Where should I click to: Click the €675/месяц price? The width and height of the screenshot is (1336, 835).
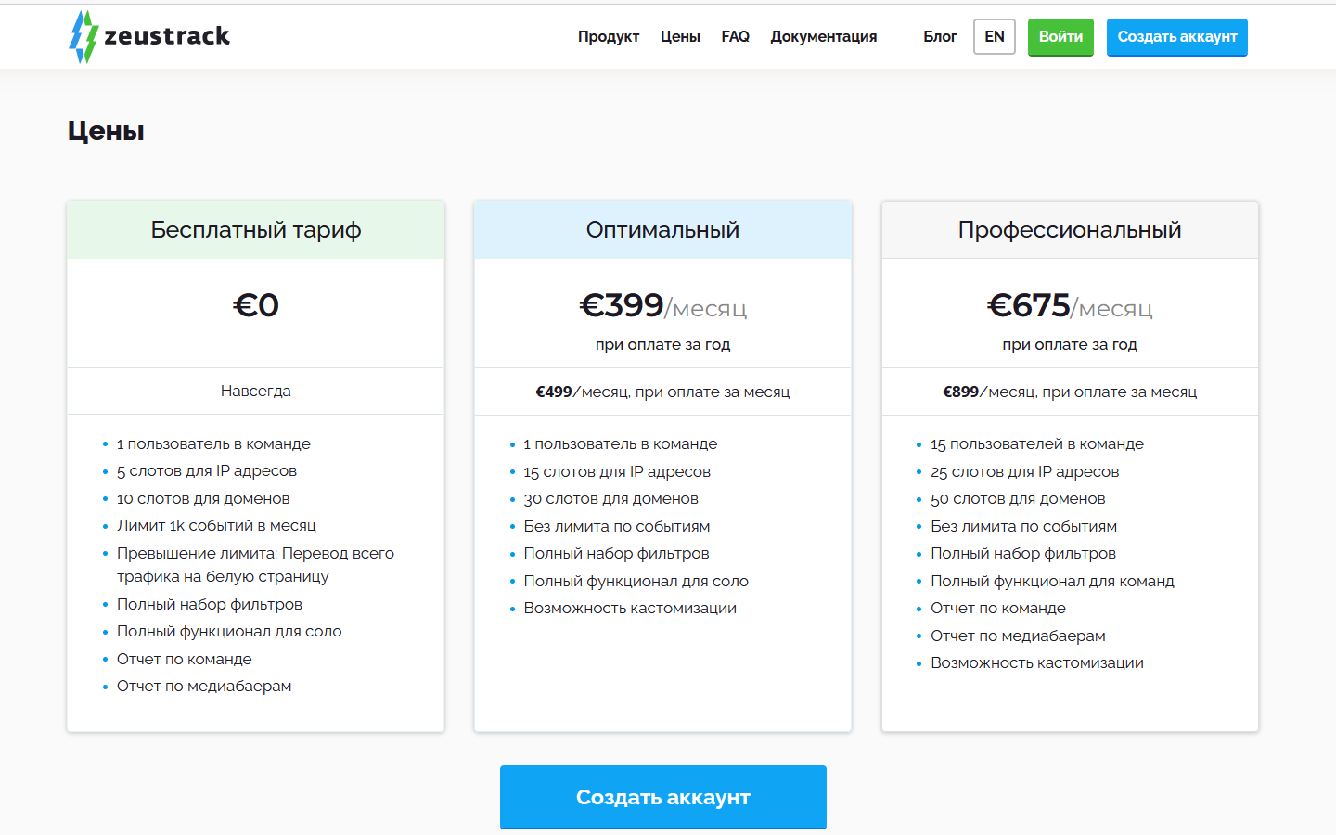1070,306
